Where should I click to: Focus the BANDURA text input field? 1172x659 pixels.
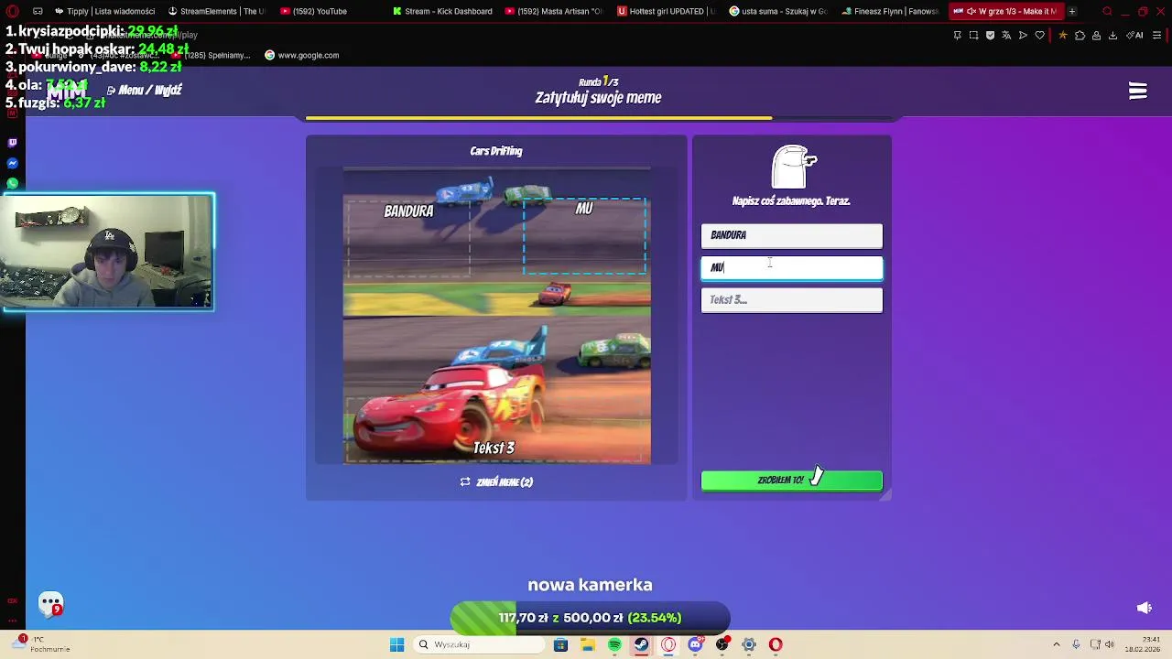(x=791, y=235)
